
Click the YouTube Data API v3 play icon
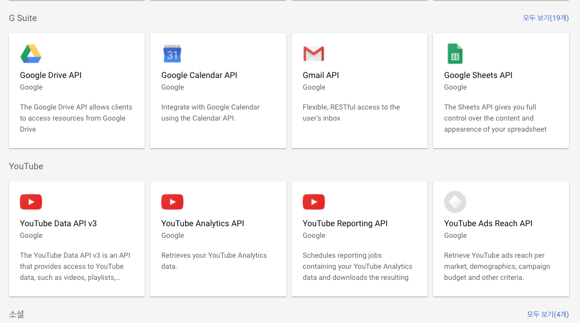coord(31,202)
